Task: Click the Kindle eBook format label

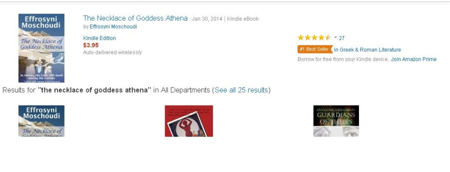Action: (x=243, y=19)
